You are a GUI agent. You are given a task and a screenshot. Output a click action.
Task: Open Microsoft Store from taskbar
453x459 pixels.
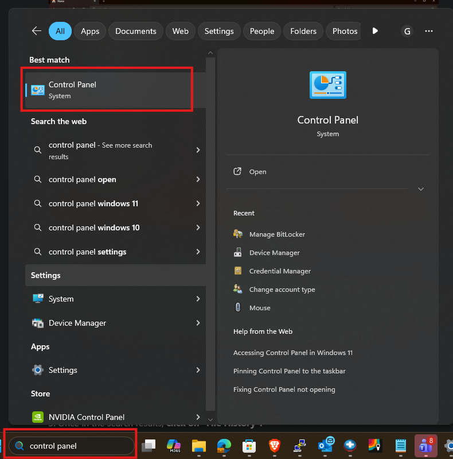click(249, 446)
